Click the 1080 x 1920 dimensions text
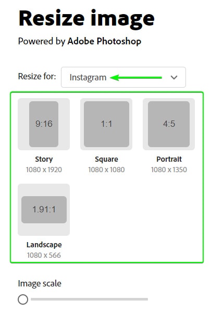The height and width of the screenshot is (312, 223). point(44,170)
